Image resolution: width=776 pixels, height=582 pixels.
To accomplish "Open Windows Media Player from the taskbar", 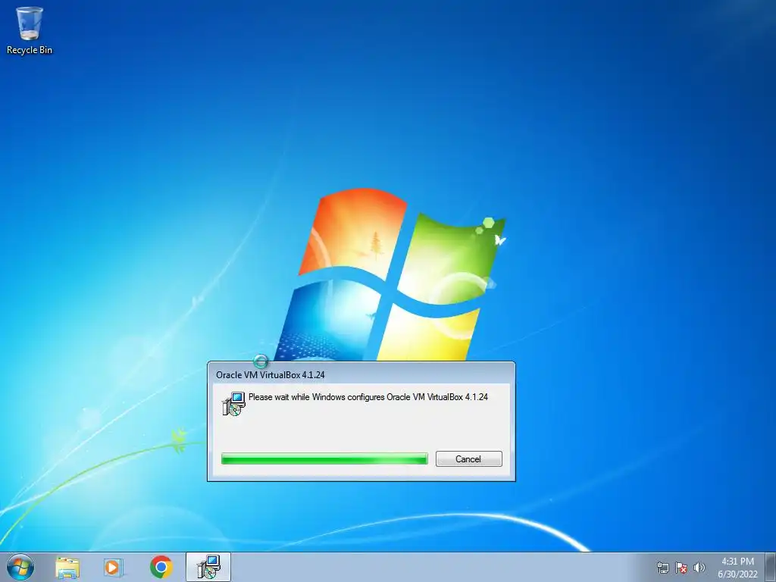I will pos(114,567).
